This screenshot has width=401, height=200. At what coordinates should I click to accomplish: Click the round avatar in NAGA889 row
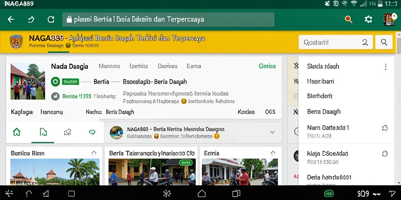click(116, 132)
